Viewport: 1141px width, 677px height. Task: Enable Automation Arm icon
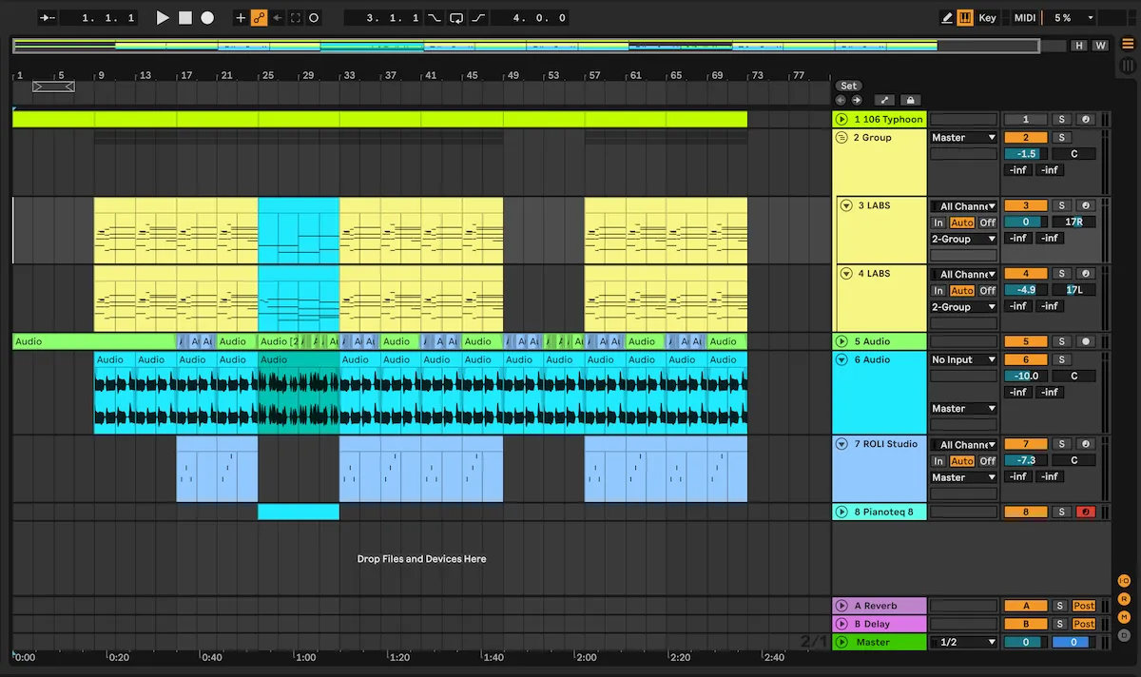click(x=259, y=17)
